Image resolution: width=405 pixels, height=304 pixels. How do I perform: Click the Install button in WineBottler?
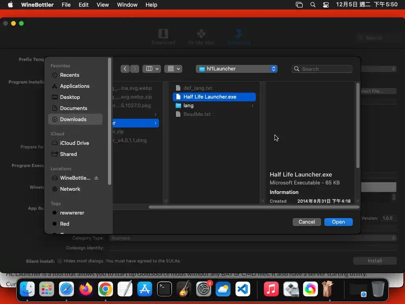pos(375,261)
